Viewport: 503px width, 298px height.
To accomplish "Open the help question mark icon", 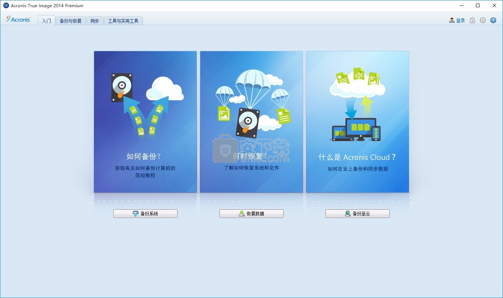I will click(x=493, y=21).
